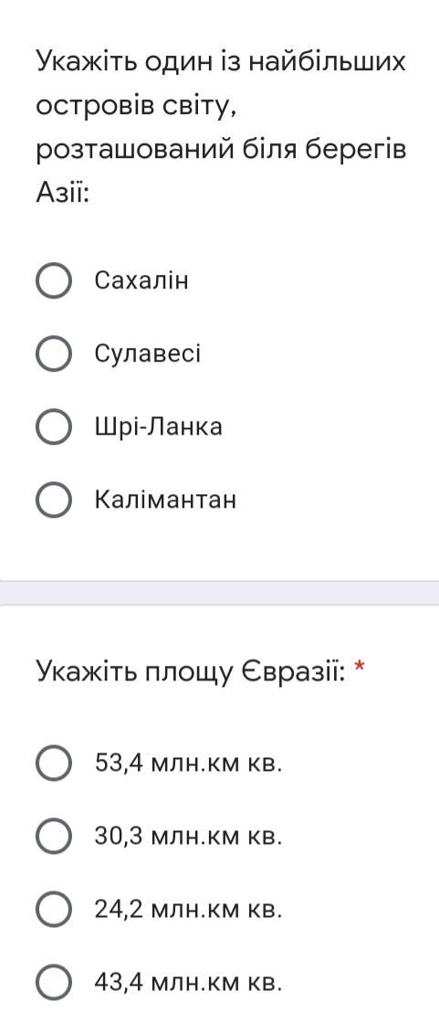Viewport: 439px width, 1033px height.
Task: Choose the 53,4 млн.км кв. radio circle
Action: [53, 764]
